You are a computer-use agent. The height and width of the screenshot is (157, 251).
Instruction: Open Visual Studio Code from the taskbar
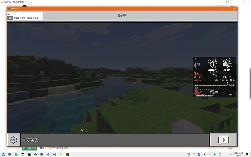(55, 154)
